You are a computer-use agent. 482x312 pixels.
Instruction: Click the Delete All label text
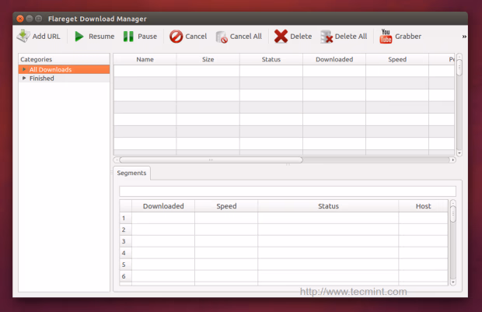click(351, 37)
